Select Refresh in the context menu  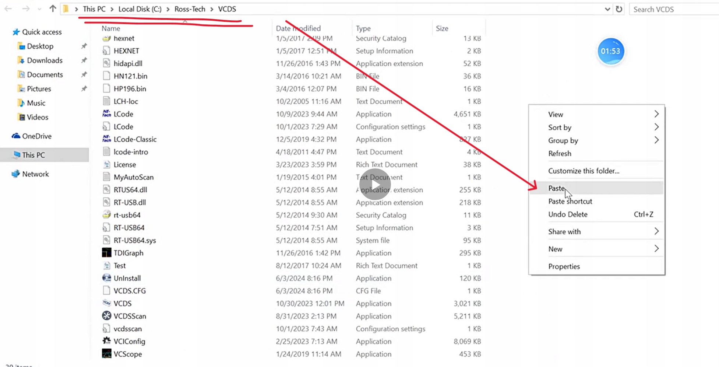tap(596, 153)
